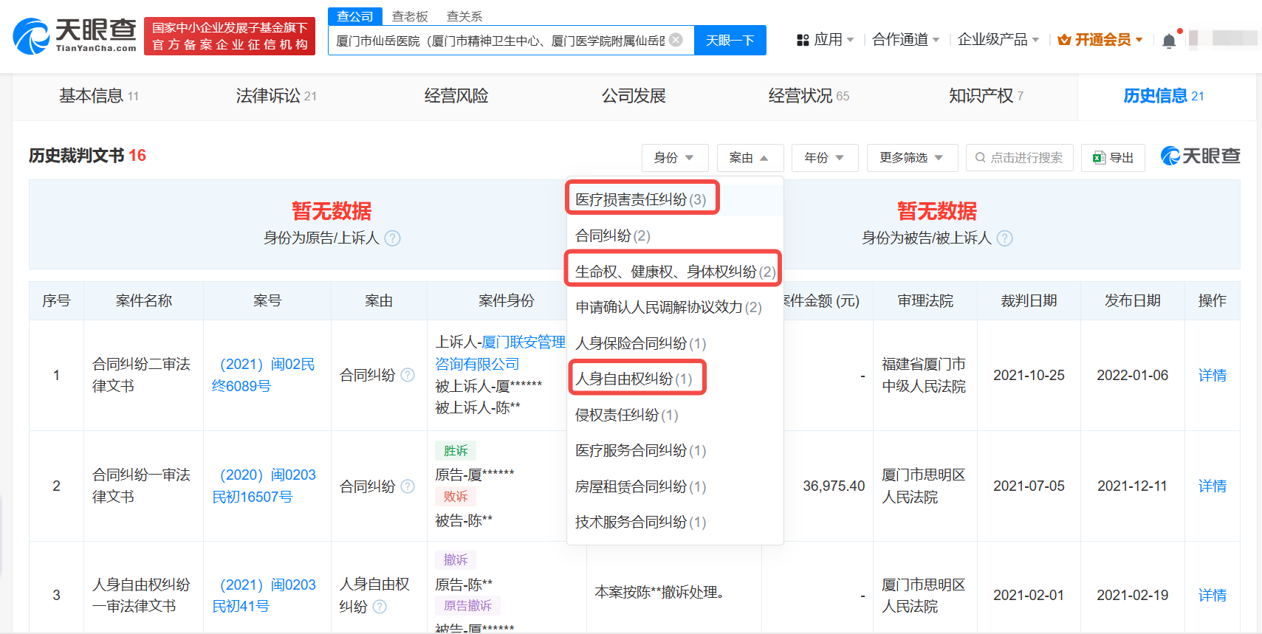
Task: Switch to the 知识产权 tab
Action: point(986,96)
